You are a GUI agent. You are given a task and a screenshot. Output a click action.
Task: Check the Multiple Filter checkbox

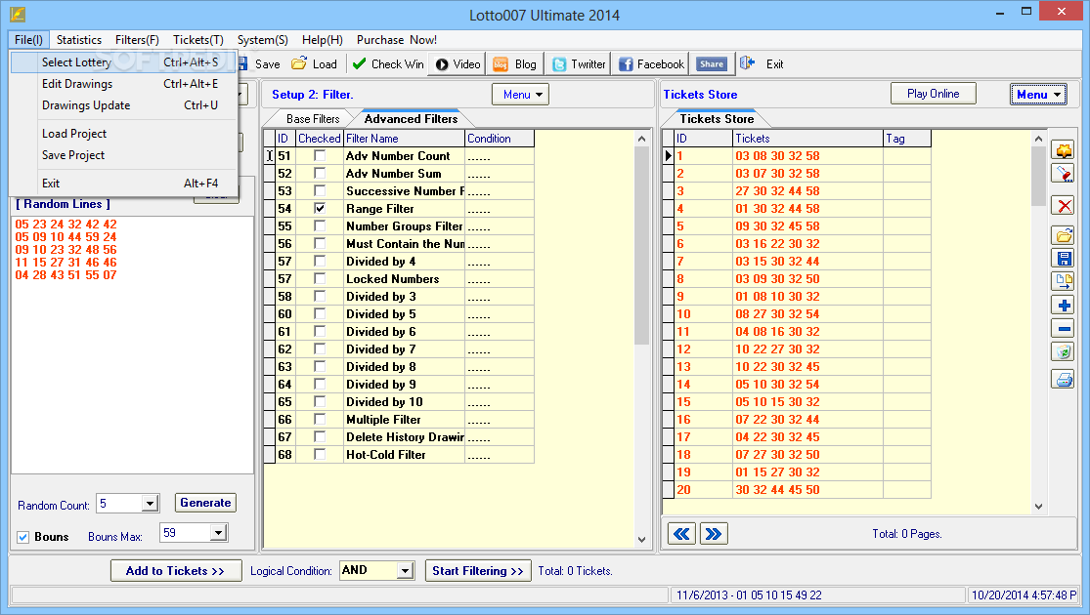coord(320,419)
